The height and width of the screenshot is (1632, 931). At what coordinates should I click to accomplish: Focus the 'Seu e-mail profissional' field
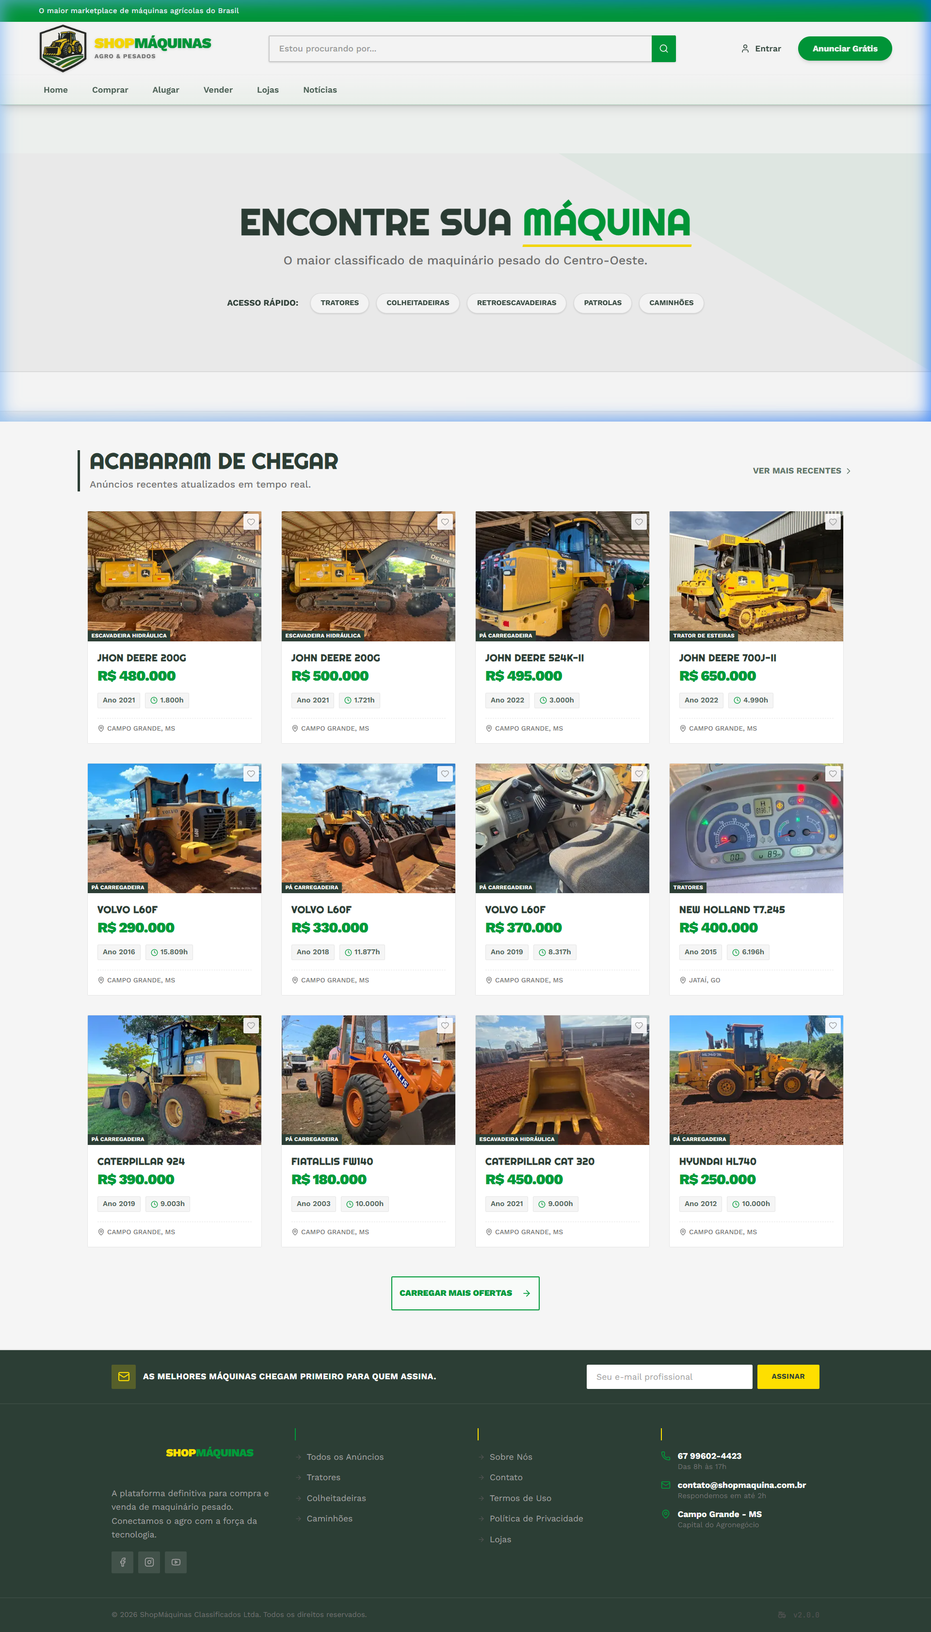coord(669,1377)
